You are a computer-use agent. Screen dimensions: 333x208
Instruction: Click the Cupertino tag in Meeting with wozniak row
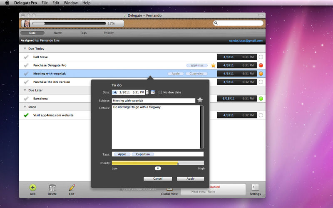click(x=196, y=74)
